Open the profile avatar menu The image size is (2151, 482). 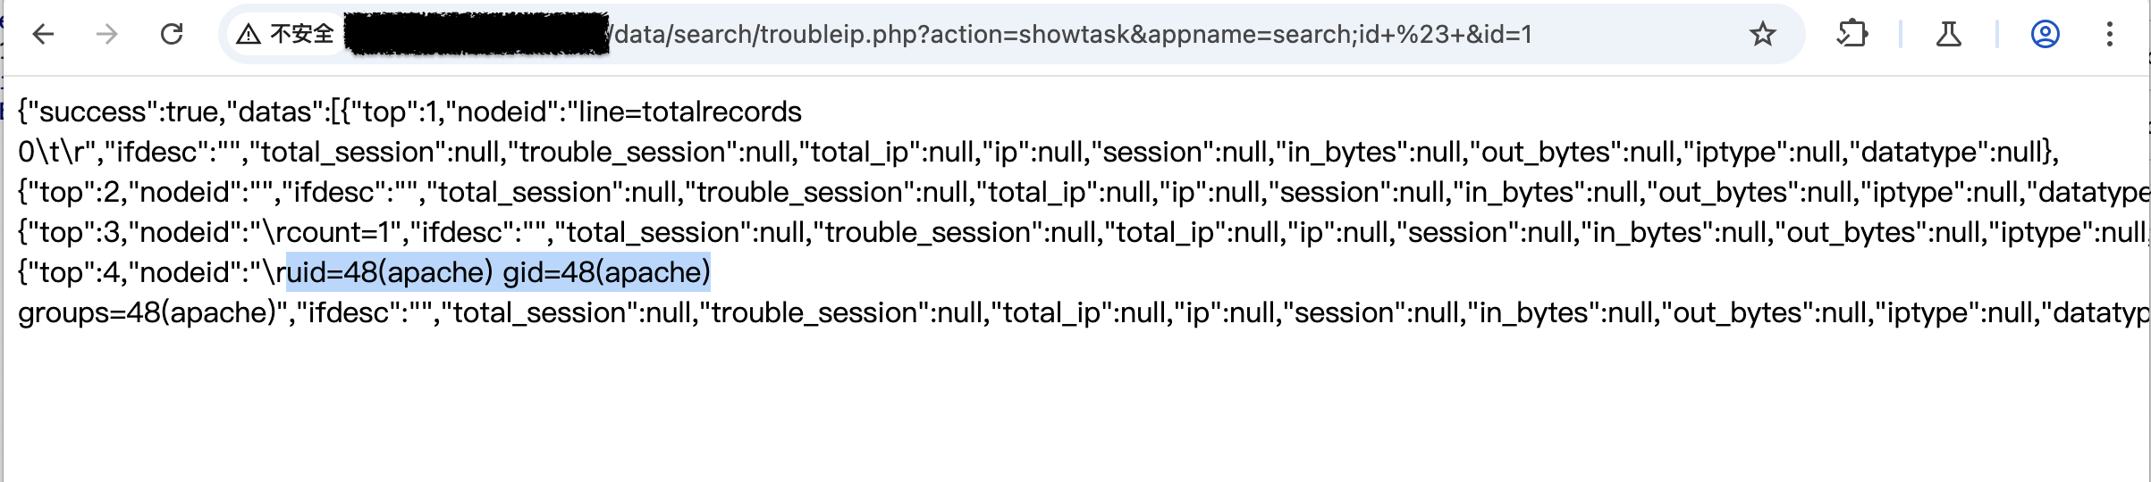tap(2045, 35)
